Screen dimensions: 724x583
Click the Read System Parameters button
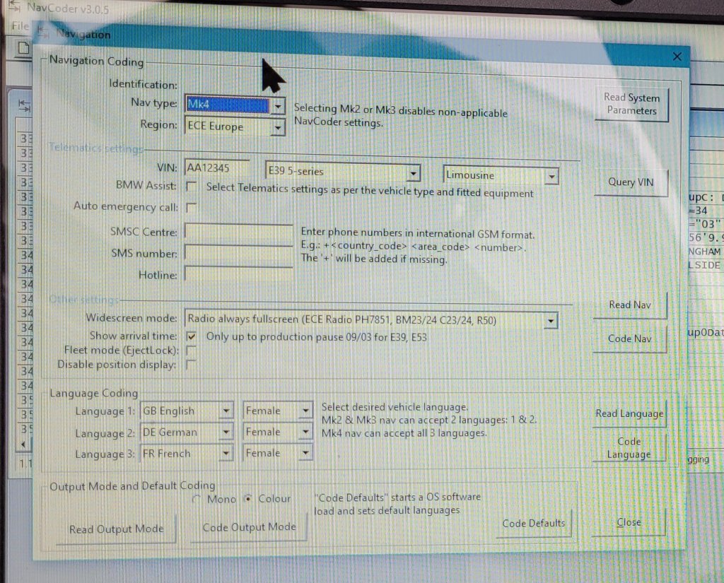coord(631,105)
